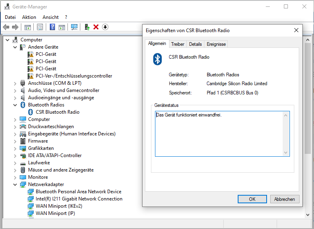The image size is (314, 229).
Task: Expand the Laufwerke category
Action: click(15, 163)
